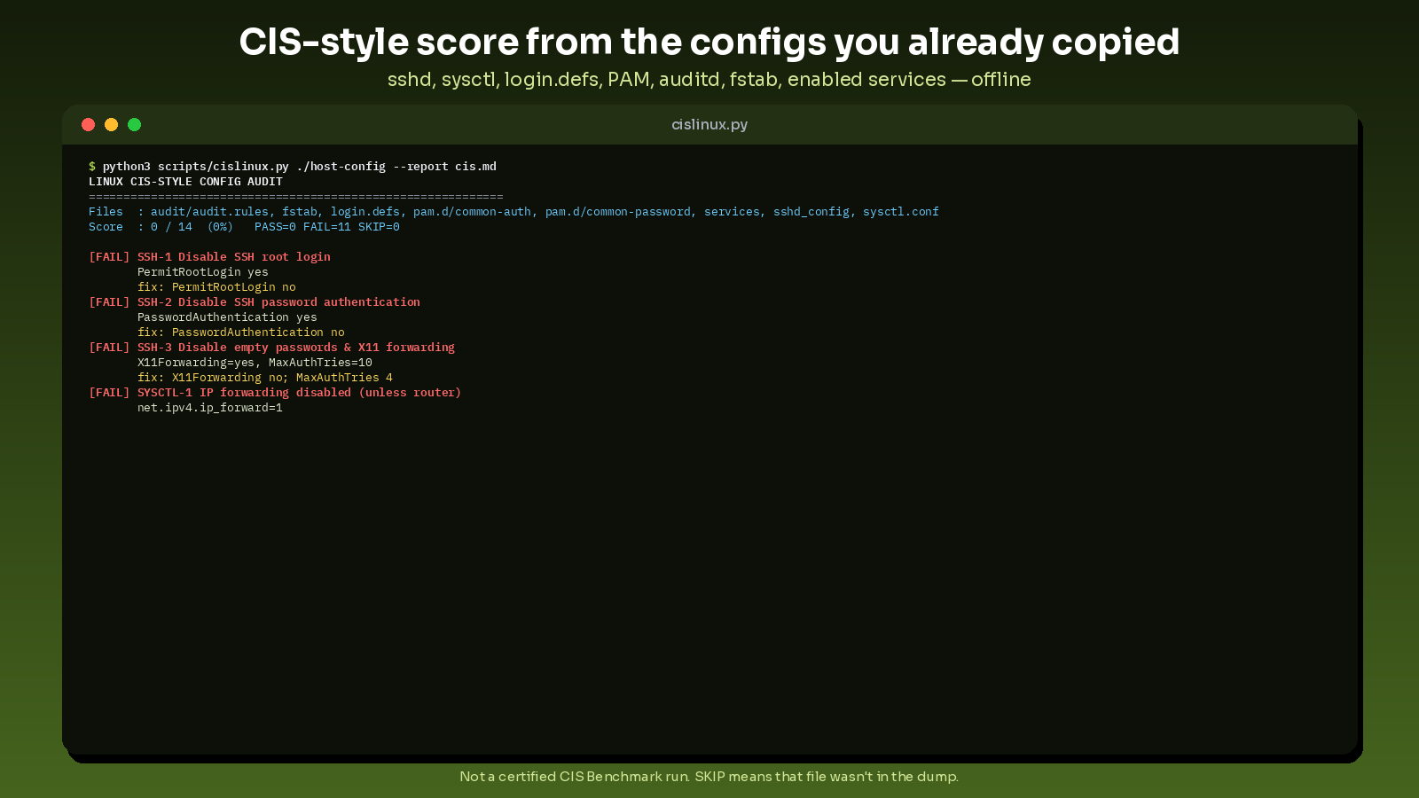Click 'fix: X11Forwarding no; MaxAuthTries 4' line
The image size is (1419, 798).
[x=265, y=378]
